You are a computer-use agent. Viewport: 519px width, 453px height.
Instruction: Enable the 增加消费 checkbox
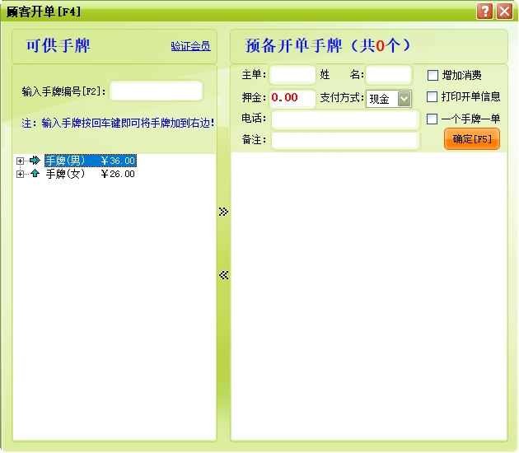pyautogui.click(x=432, y=75)
